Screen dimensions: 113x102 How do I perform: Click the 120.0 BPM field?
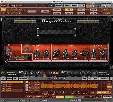(x=45, y=97)
